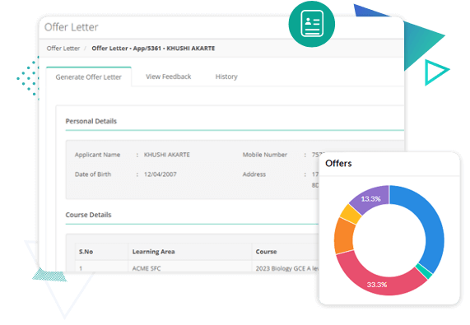Open the Generate Offer Letter tab

tap(88, 77)
